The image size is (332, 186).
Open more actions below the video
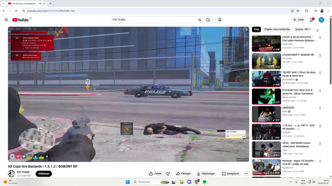point(246,174)
